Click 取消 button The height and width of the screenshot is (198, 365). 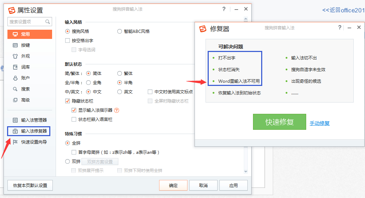pos(203,186)
